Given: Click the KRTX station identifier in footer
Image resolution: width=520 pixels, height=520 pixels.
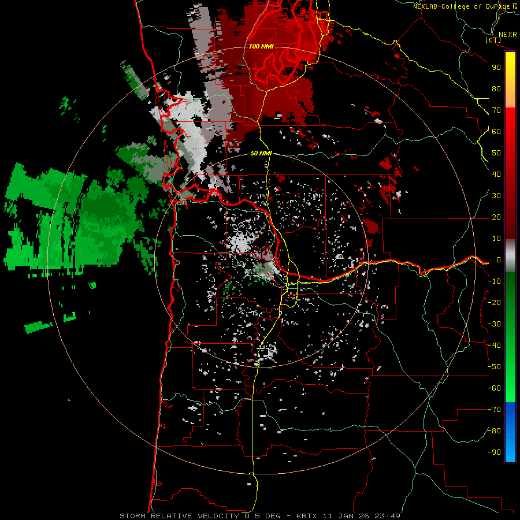Looking at the screenshot, I should [x=307, y=516].
